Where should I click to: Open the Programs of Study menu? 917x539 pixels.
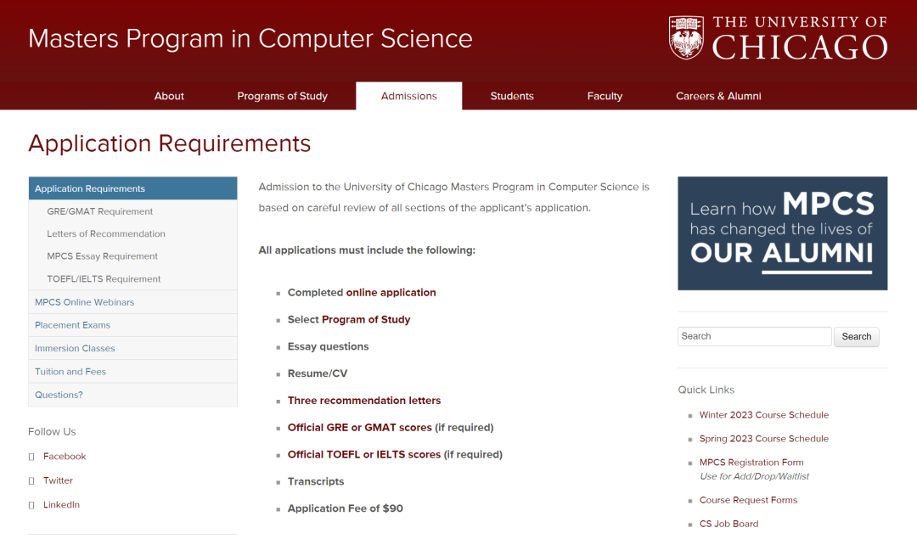coord(282,96)
